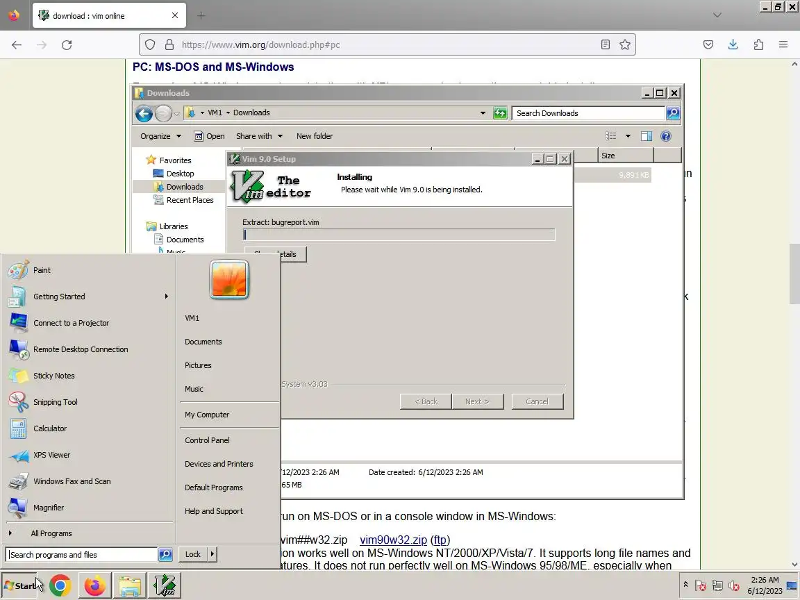Open Pictures from Start menu

click(198, 365)
